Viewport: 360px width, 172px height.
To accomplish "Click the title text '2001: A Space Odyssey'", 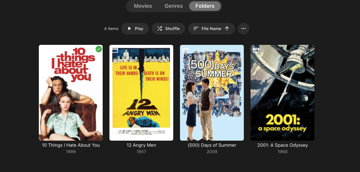I will click(x=282, y=145).
